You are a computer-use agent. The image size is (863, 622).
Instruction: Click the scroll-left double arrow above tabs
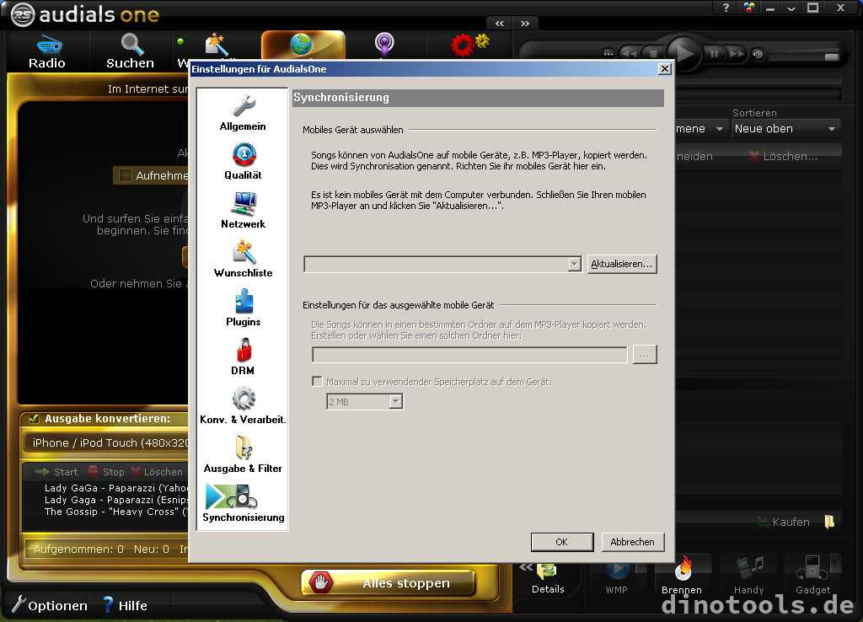(500, 24)
